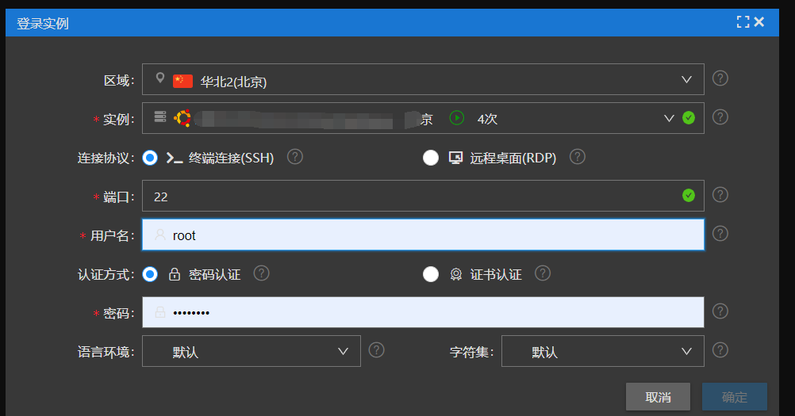795x416 pixels.
Task: Close the 登录实例 dialog
Action: pyautogui.click(x=759, y=21)
